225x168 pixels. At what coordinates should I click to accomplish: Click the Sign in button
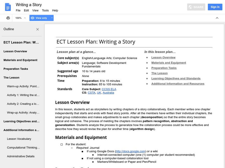pos(215,7)
